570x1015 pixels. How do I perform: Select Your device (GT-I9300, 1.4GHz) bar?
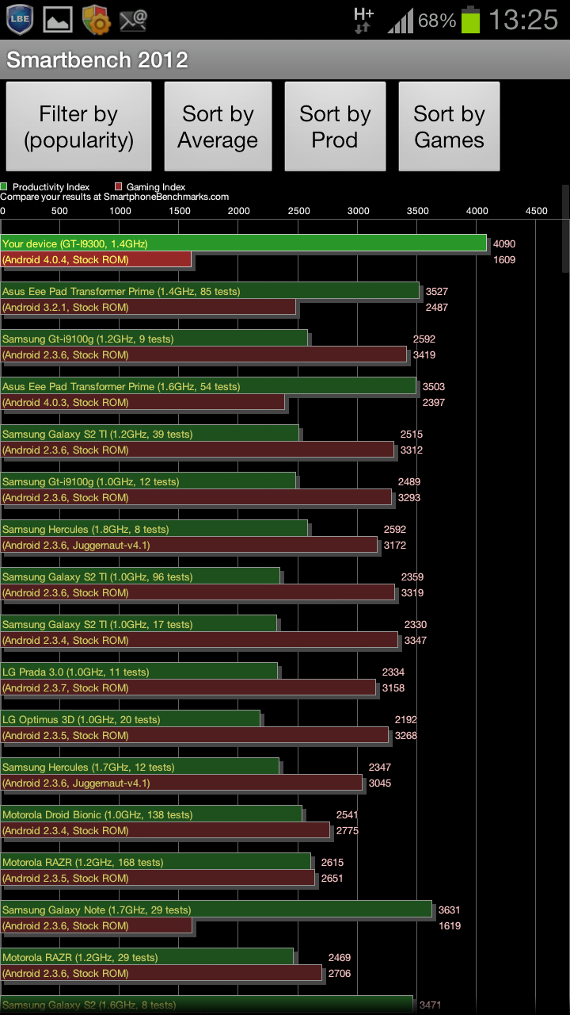point(243,243)
